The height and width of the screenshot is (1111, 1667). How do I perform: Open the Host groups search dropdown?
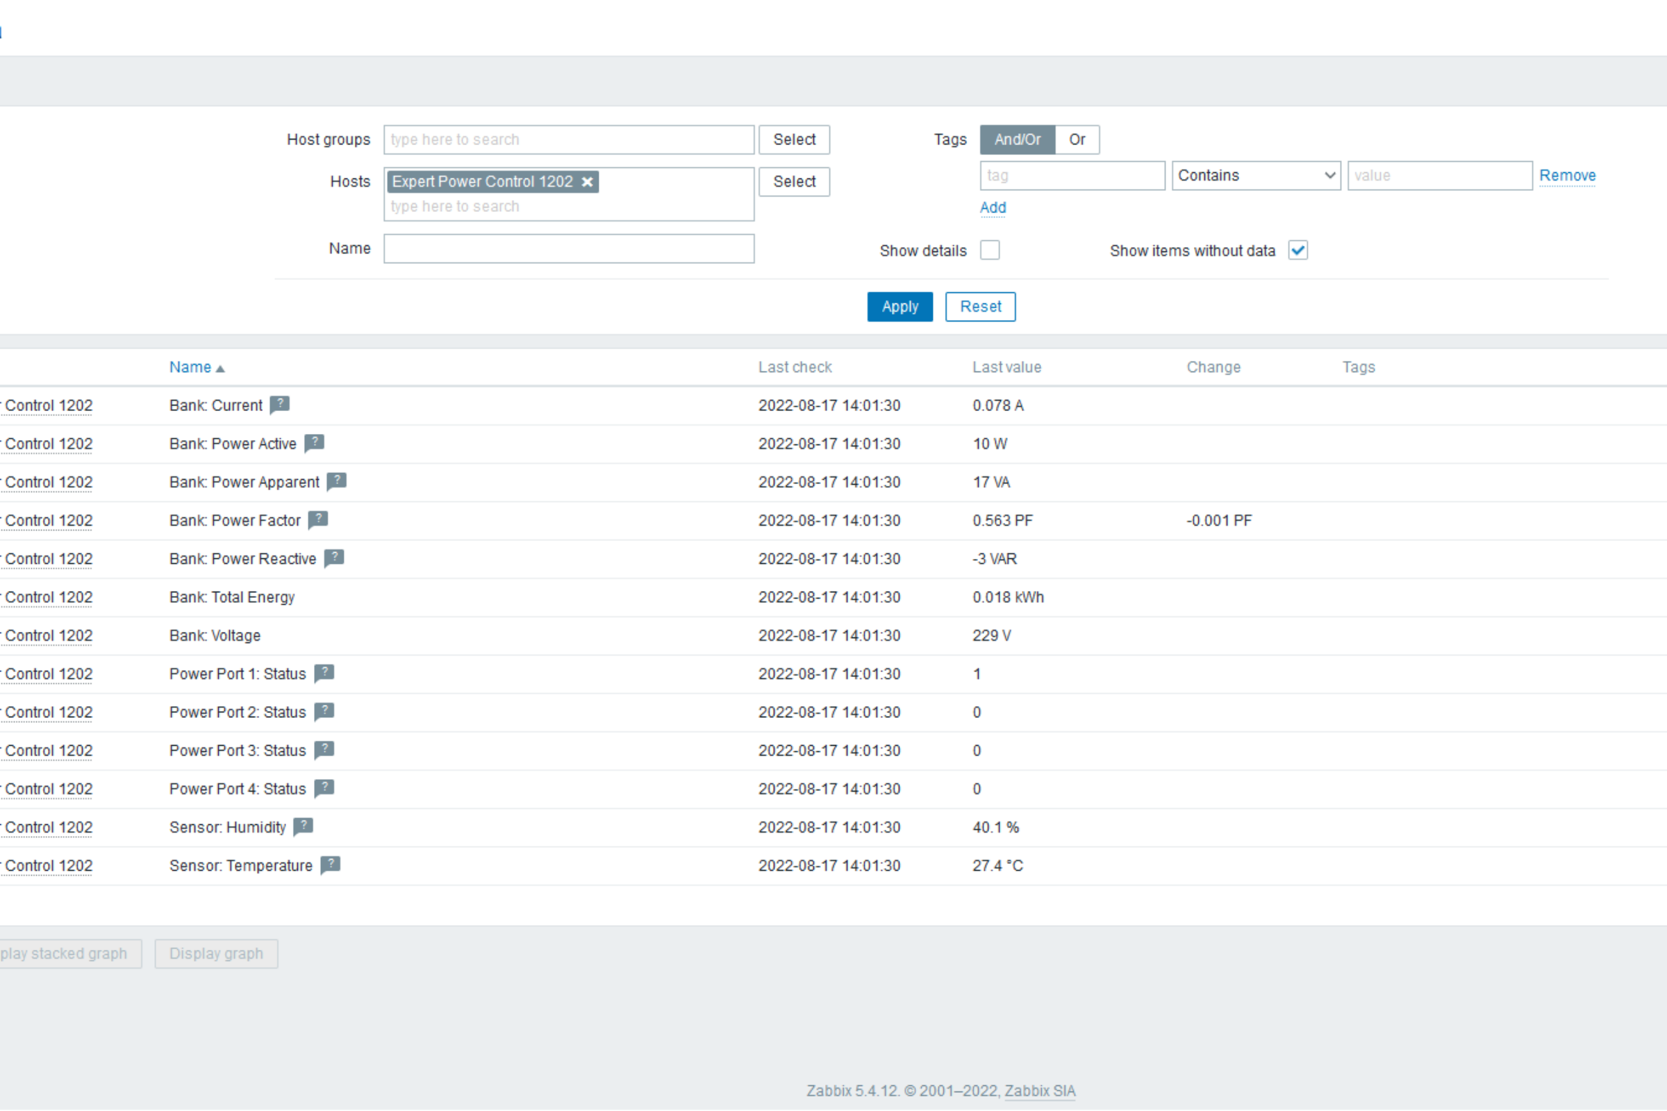[568, 139]
